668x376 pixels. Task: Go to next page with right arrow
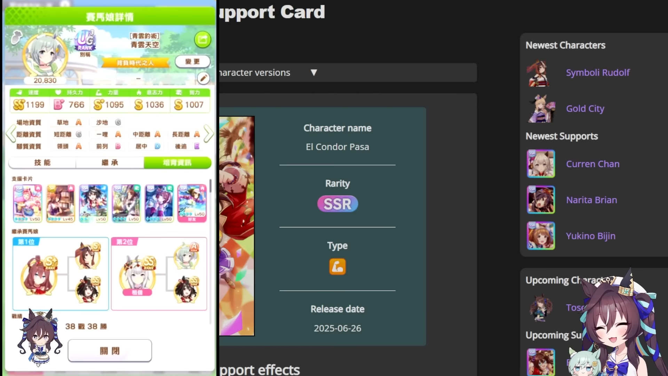coord(208,134)
